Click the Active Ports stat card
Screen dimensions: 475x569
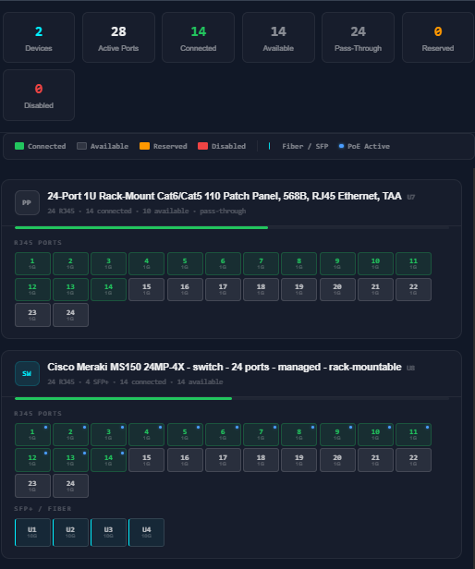[x=118, y=37]
